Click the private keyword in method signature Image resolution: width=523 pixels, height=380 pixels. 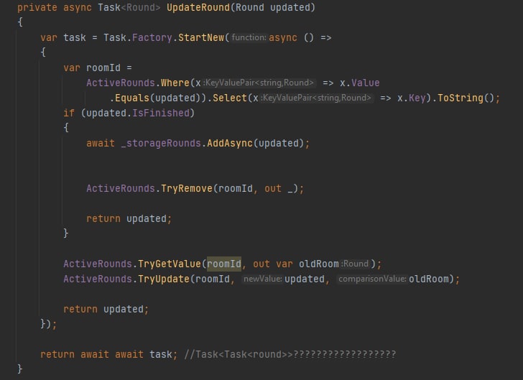[37, 7]
